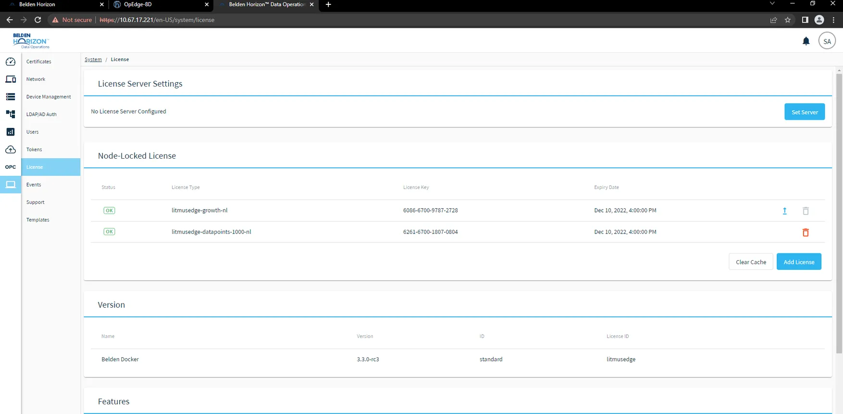Viewport: 843px width, 414px height.
Task: Open the OPC icon in sidebar
Action: point(11,167)
